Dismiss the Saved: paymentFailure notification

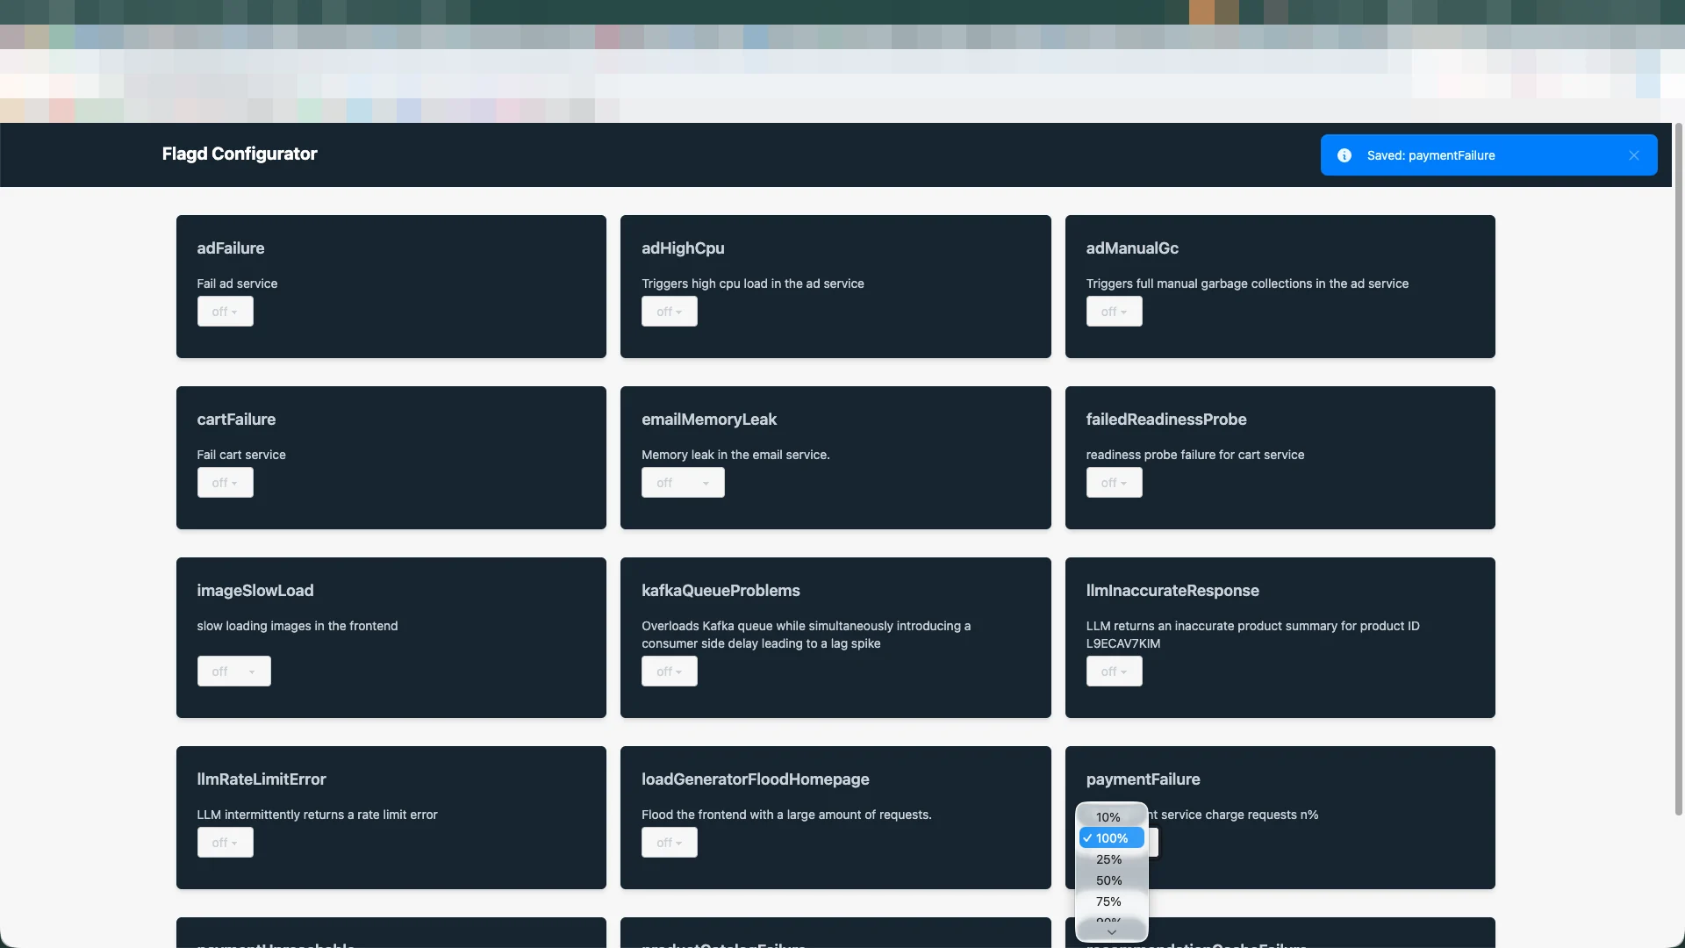(x=1634, y=155)
